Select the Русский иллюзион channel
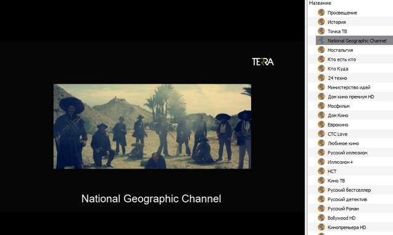Image resolution: width=393 pixels, height=235 pixels. pyautogui.click(x=348, y=153)
